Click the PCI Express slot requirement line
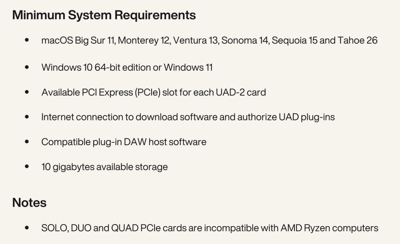This screenshot has height=244, width=400. [x=153, y=92]
